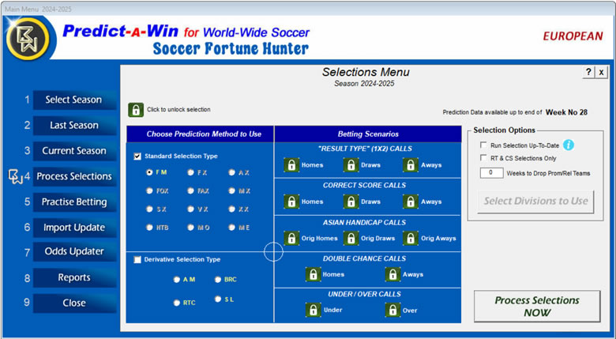The height and width of the screenshot is (339, 616).
Task: Select the ME radio option
Action: coord(231,228)
